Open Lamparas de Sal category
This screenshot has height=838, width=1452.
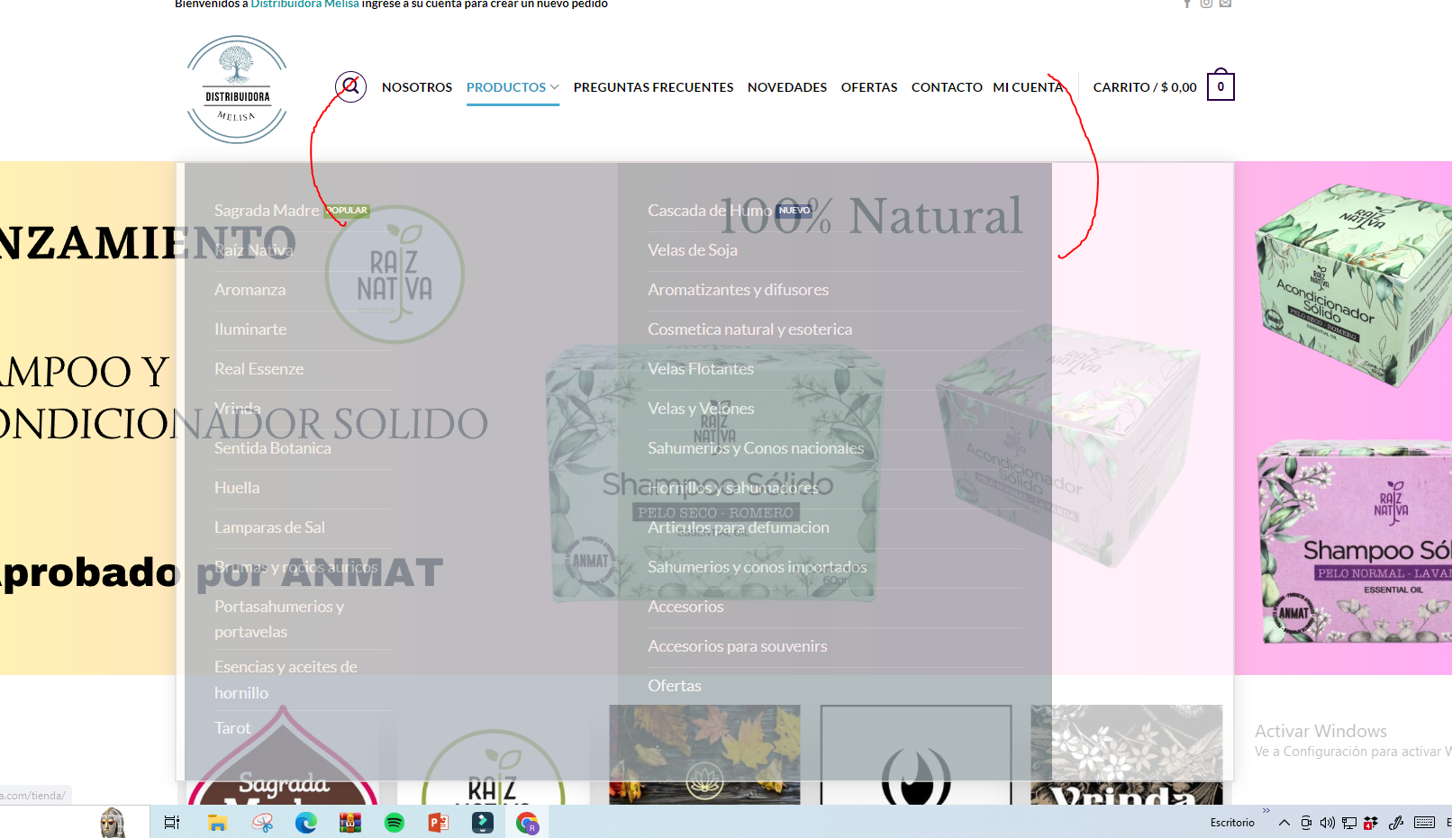269,527
